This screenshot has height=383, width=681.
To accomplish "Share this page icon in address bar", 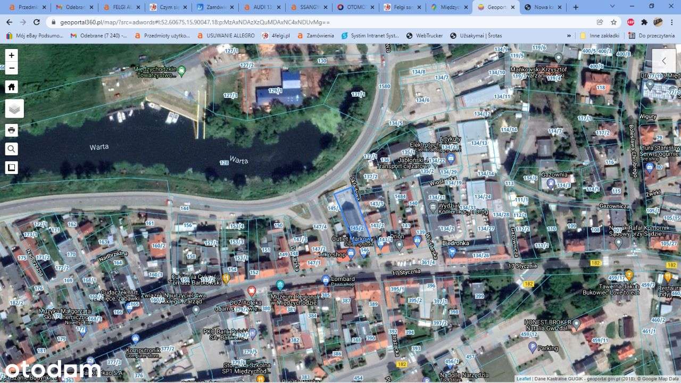I will (x=600, y=22).
